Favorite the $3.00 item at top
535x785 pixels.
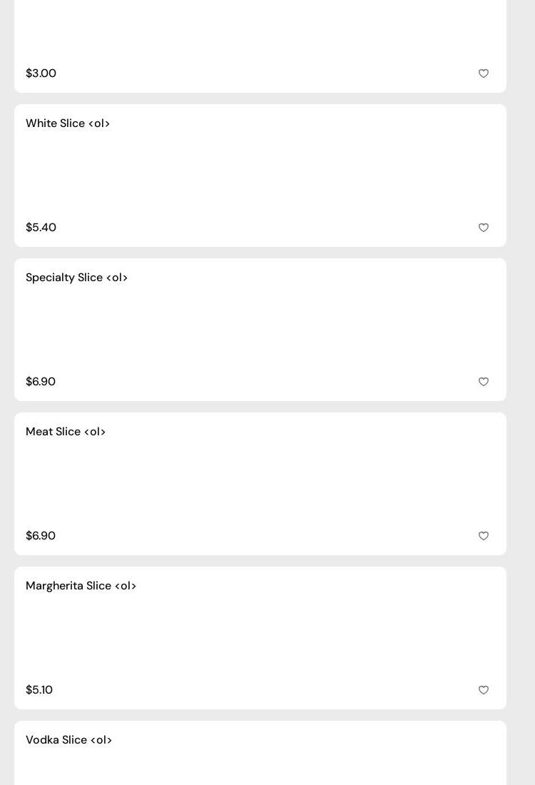484,74
